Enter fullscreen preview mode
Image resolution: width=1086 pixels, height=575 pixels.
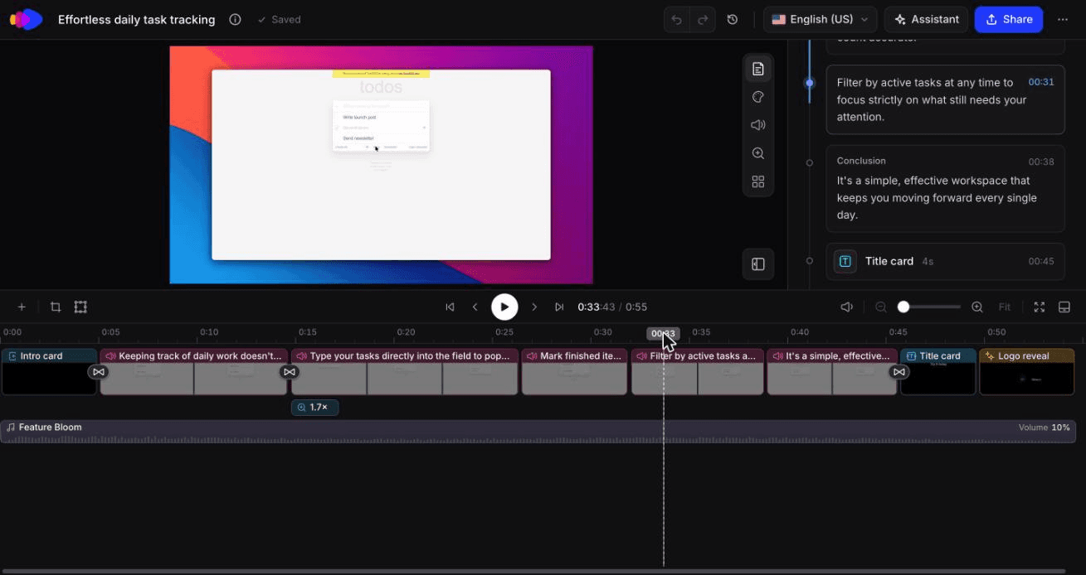[1039, 307]
